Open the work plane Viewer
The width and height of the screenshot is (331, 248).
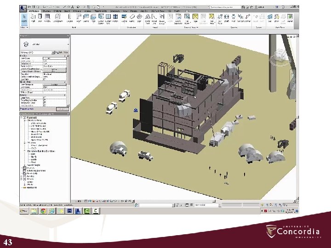tap(290, 18)
